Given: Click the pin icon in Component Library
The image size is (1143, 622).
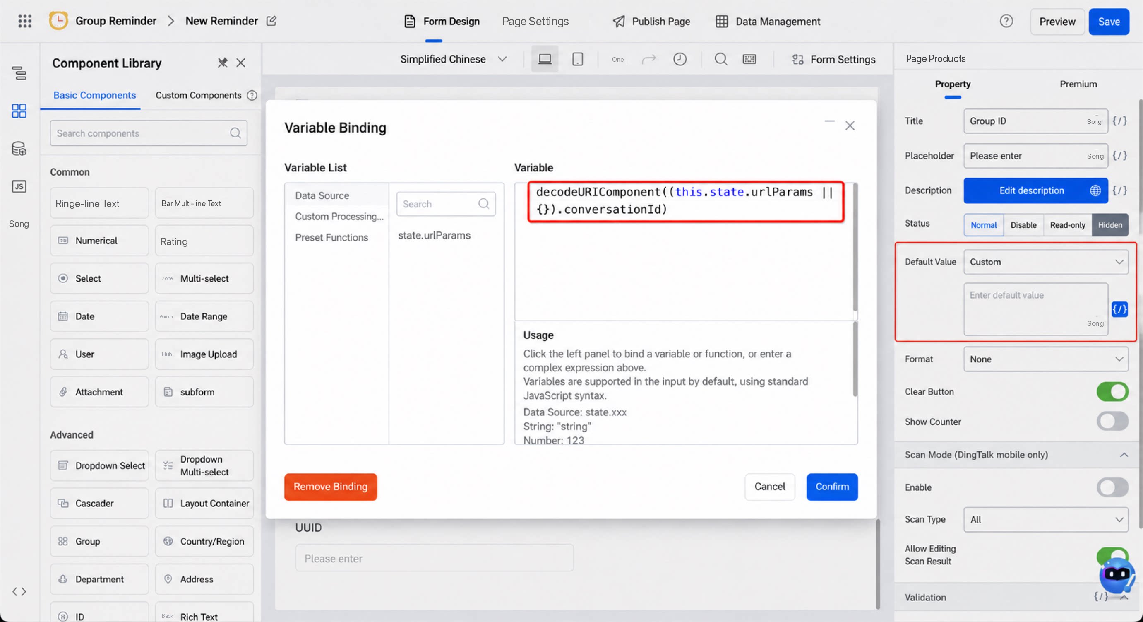Looking at the screenshot, I should tap(222, 63).
